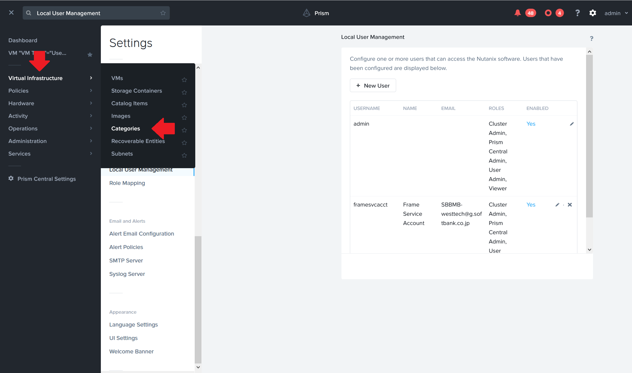632x373 pixels.
Task: Open Prism Central Settings
Action: 47,179
